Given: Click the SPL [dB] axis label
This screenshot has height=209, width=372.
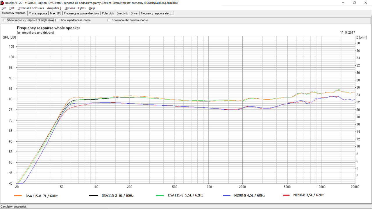Looking at the screenshot, I should [x=9, y=37].
